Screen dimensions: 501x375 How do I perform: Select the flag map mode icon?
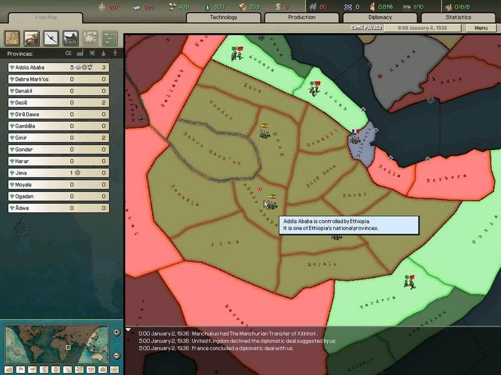tap(21, 369)
